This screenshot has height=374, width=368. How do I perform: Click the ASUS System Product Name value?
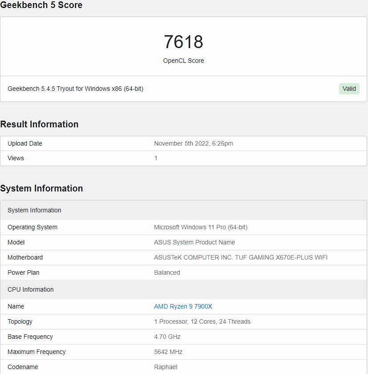[194, 242]
